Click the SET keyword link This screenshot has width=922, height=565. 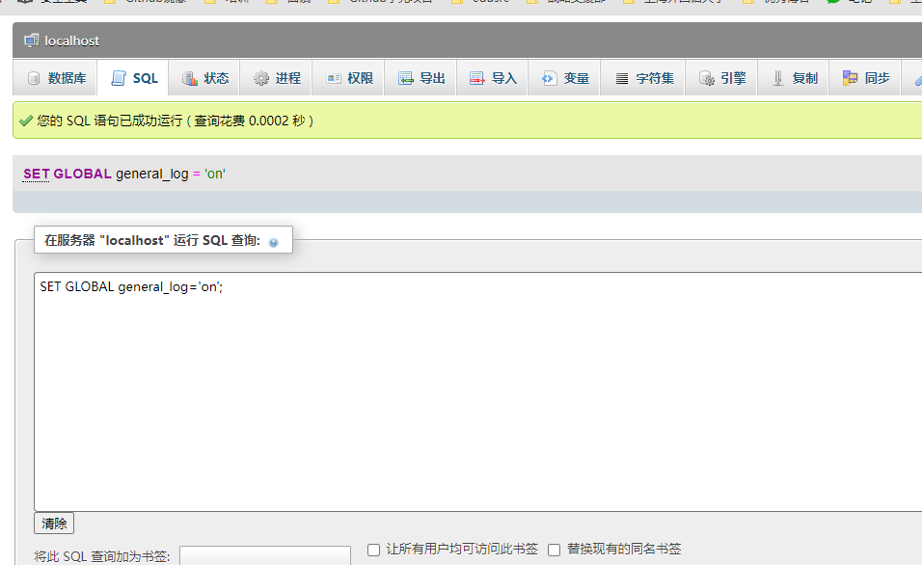[36, 174]
